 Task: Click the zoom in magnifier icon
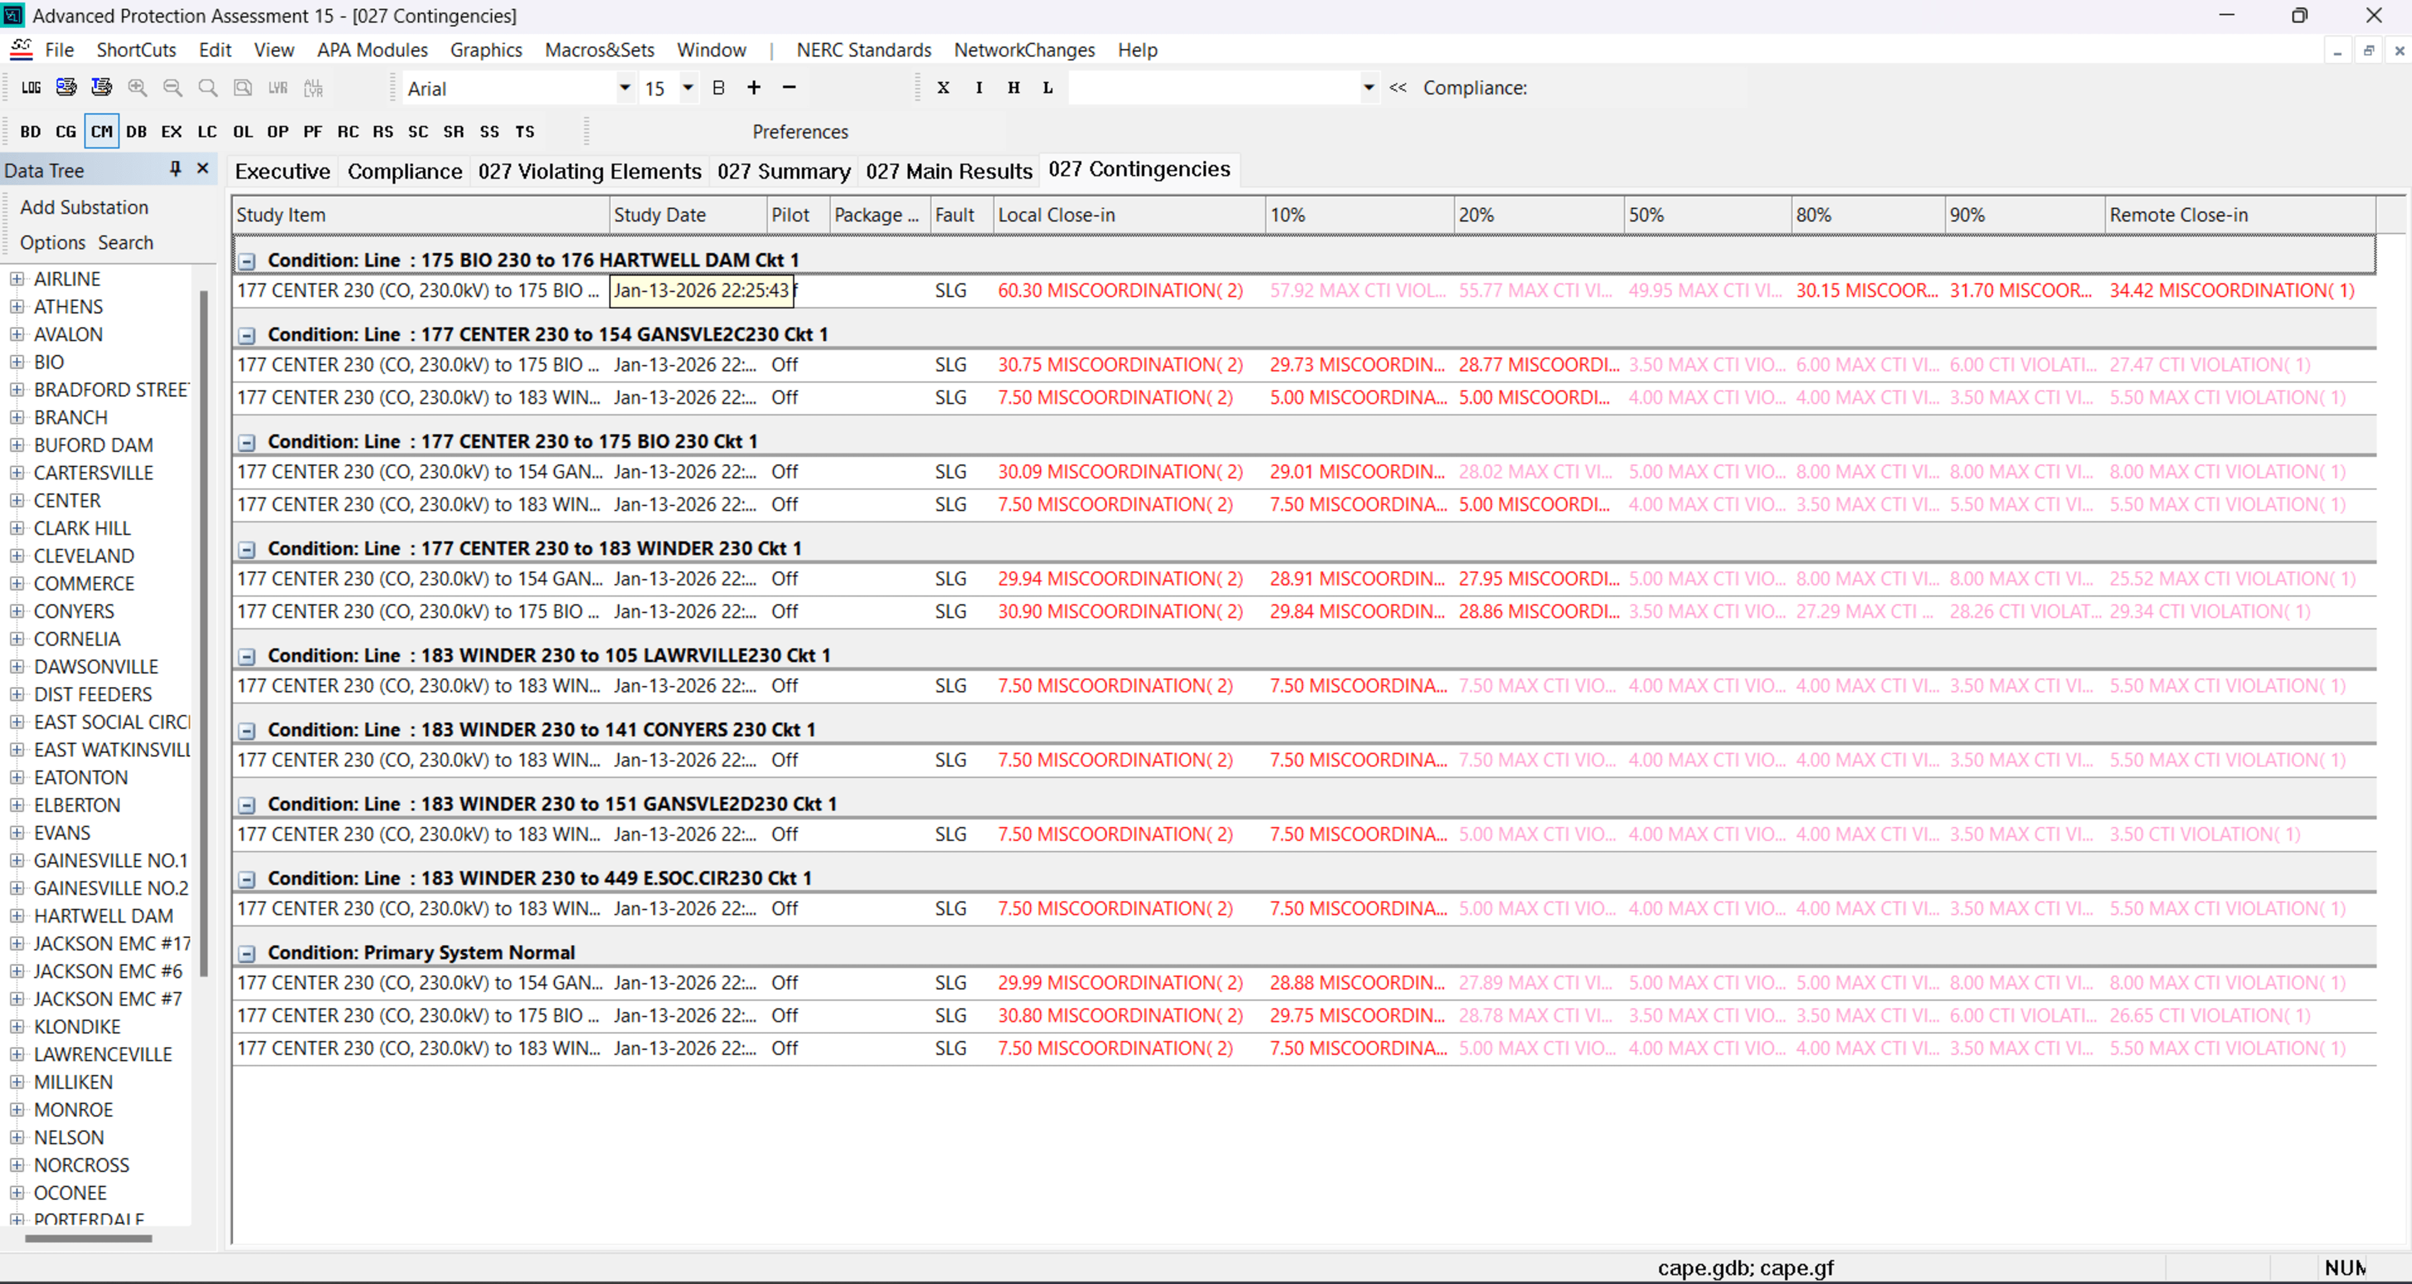(x=138, y=88)
